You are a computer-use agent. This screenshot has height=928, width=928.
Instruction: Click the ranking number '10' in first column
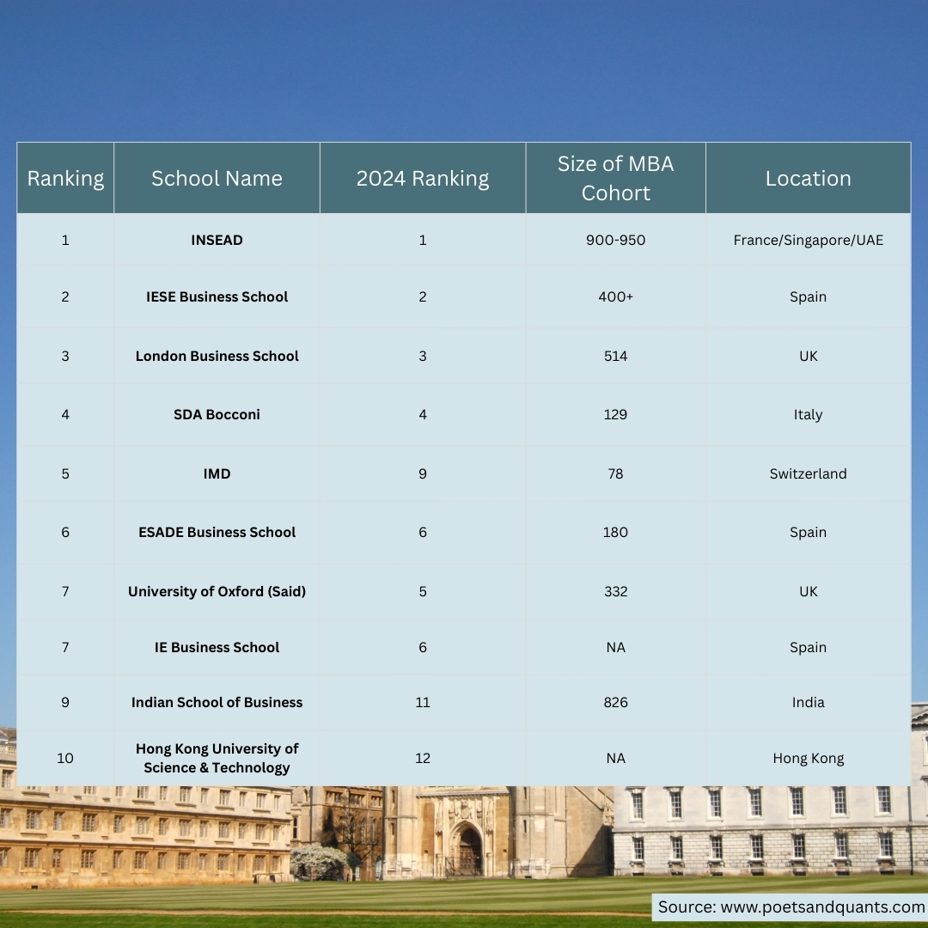tap(65, 758)
